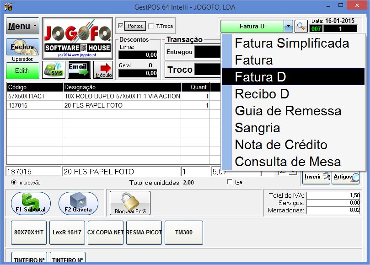This screenshot has height=265, width=370.
Task: Pick Guia de Remessa from dropdown list
Action: click(288, 111)
